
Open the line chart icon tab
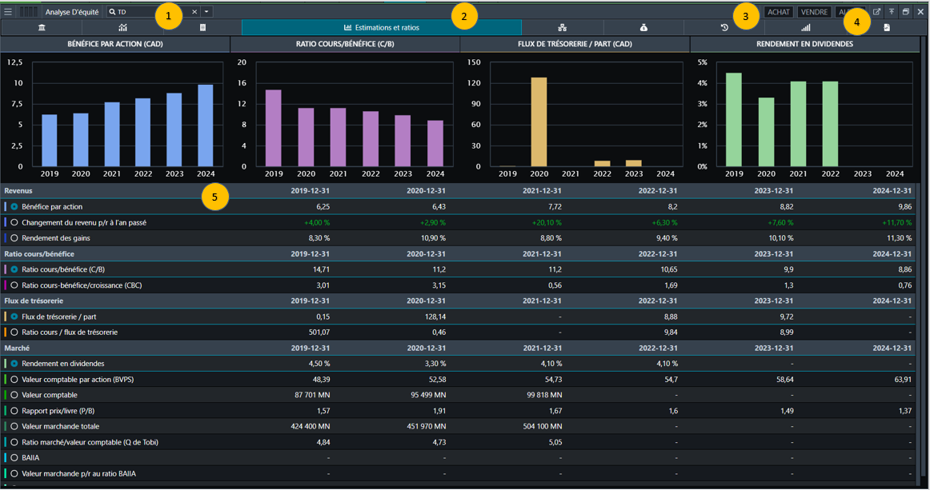coord(122,28)
